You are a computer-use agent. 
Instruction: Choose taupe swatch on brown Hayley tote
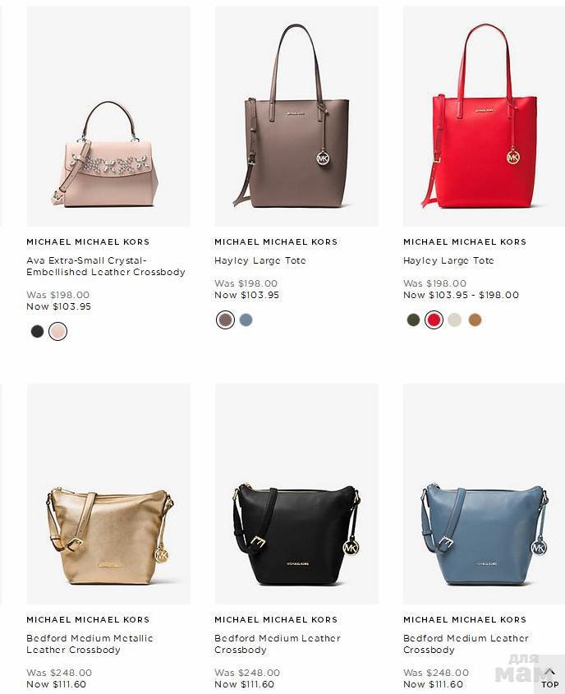point(225,319)
